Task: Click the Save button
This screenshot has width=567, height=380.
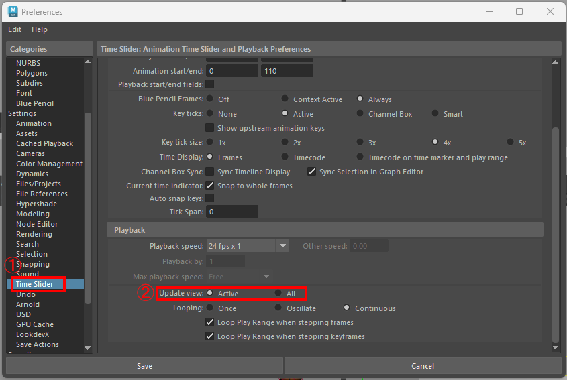Action: tap(144, 366)
